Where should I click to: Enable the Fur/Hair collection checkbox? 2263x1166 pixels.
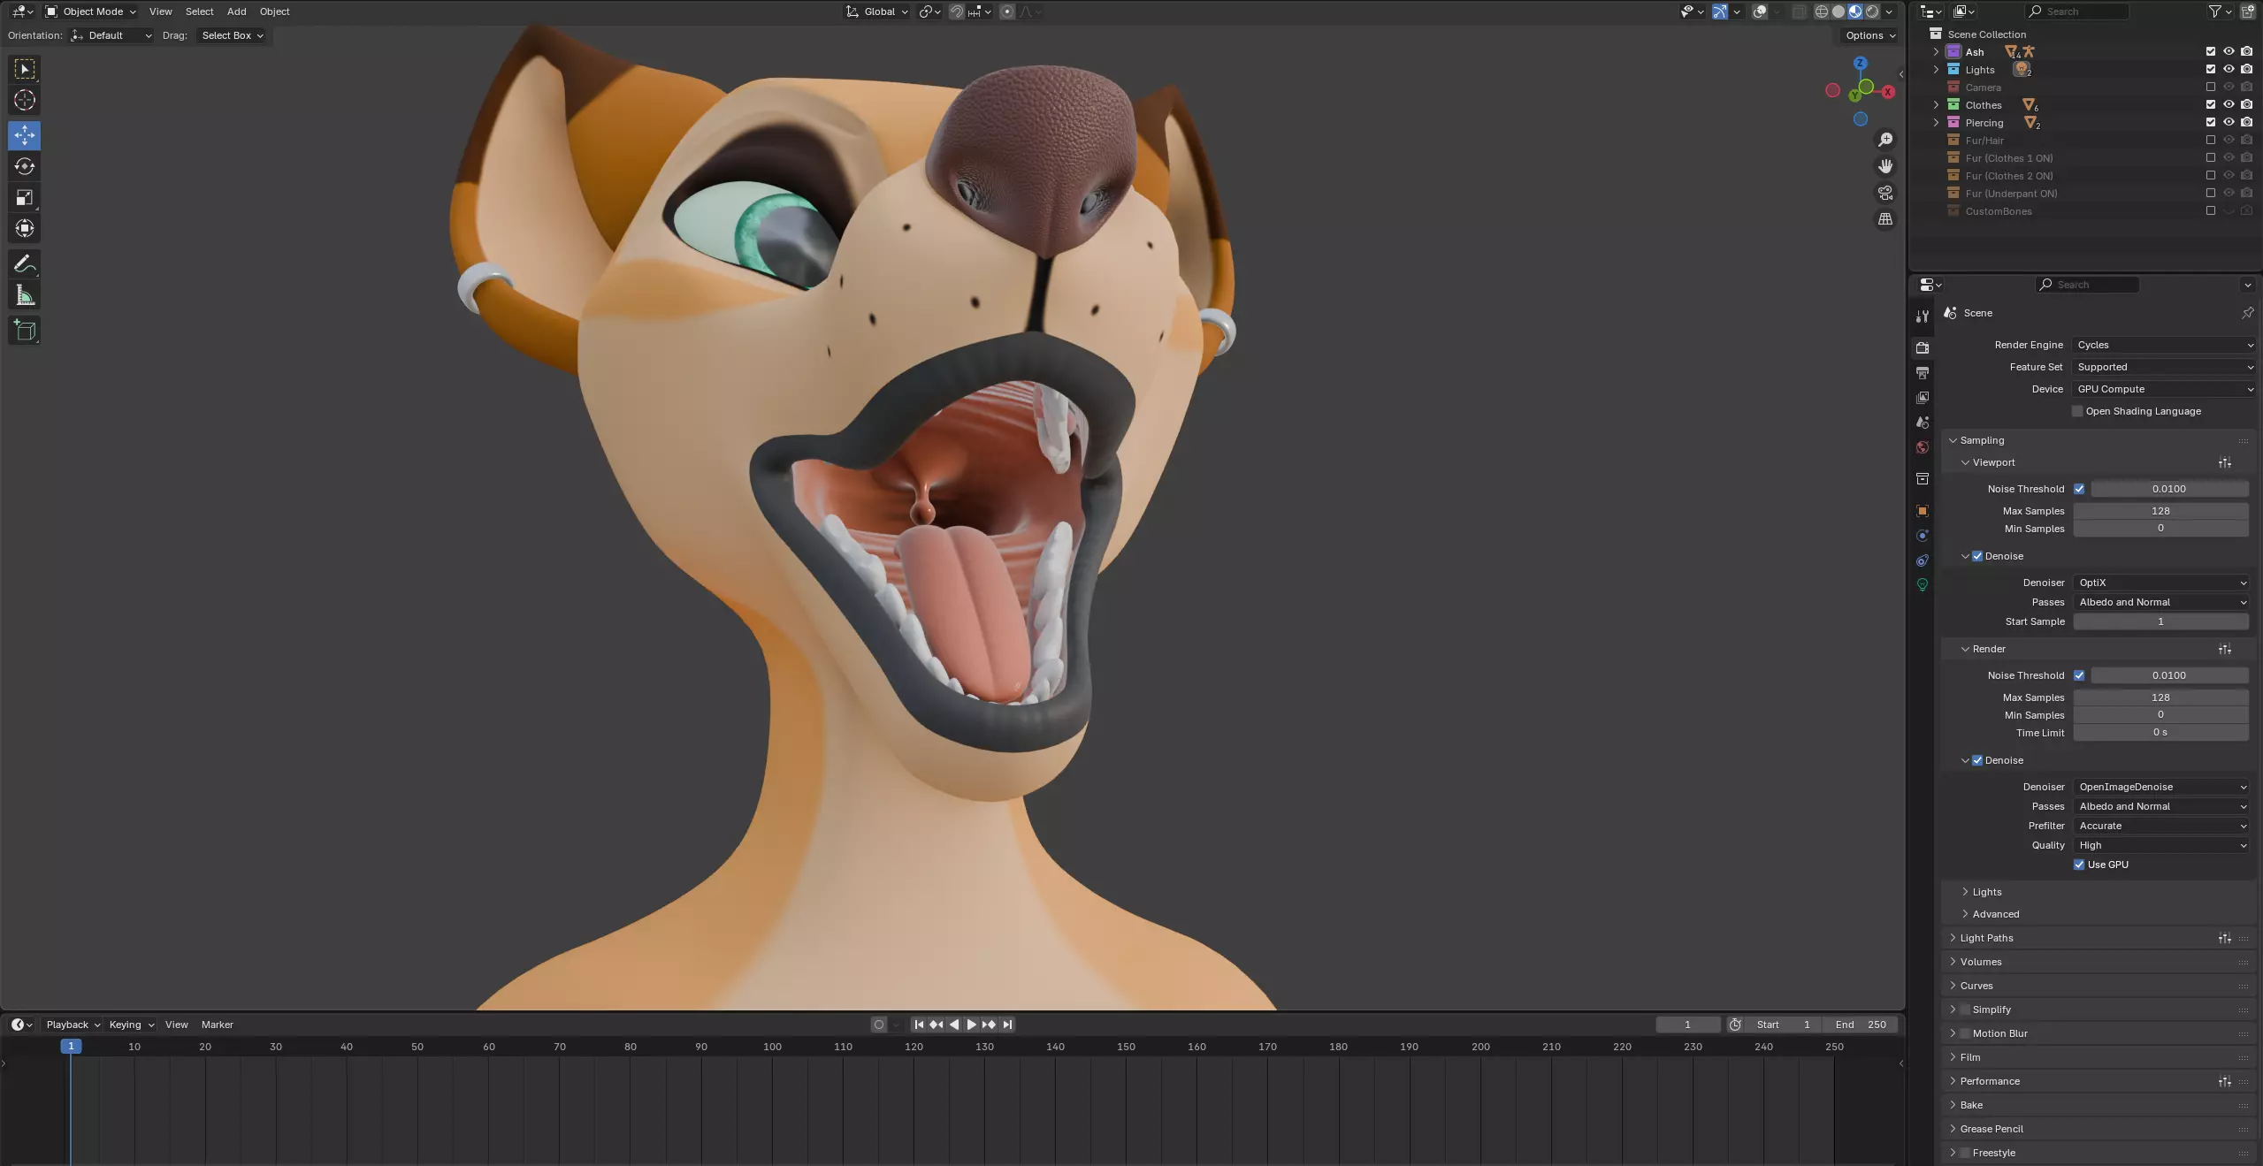[x=2211, y=140]
